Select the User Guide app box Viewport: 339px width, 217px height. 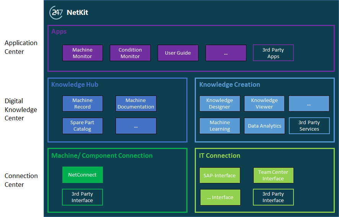point(178,53)
